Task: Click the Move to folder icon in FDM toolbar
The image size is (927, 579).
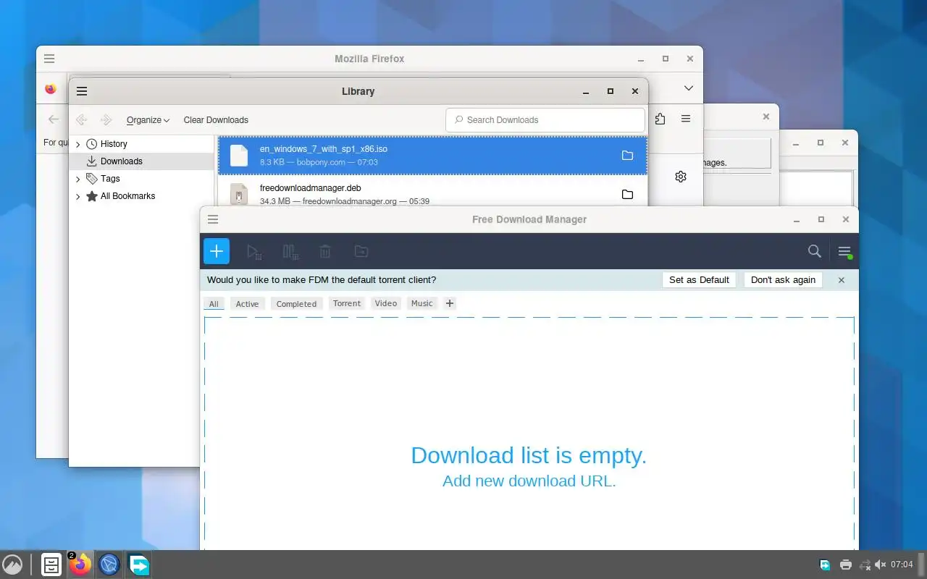Action: (x=361, y=251)
